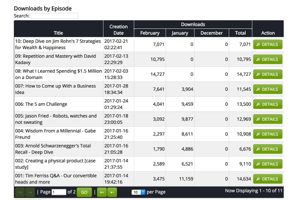
Task: Sort by Creation Date column header
Action: 118,30
